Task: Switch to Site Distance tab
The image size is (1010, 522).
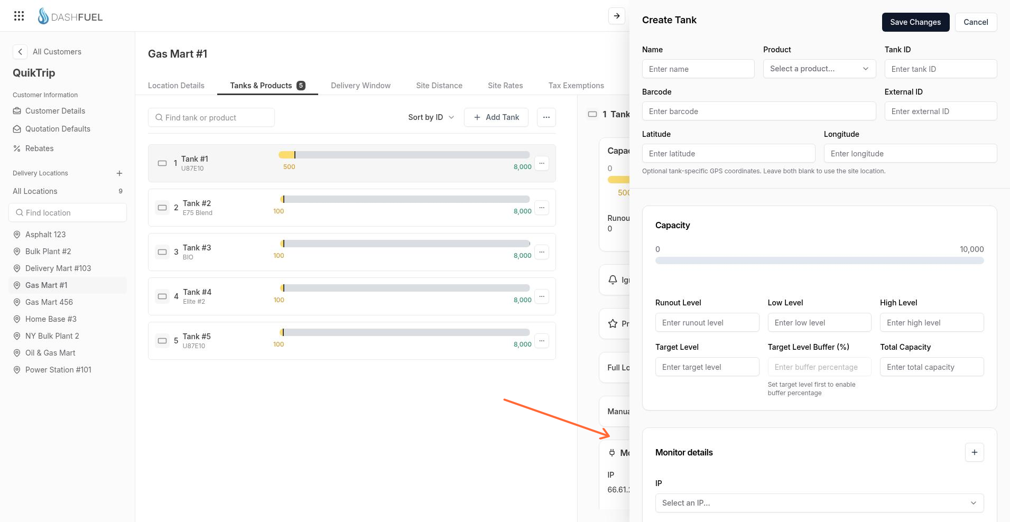Action: coord(439,86)
